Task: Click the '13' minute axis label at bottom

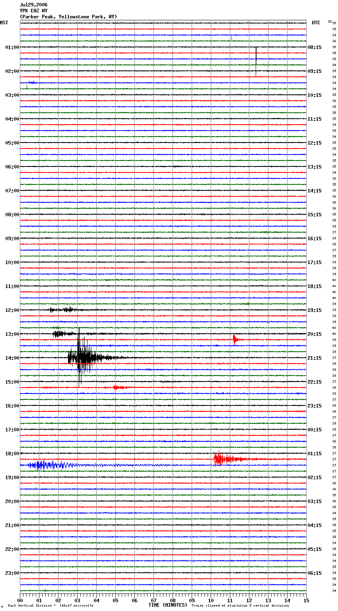Action: (268, 600)
